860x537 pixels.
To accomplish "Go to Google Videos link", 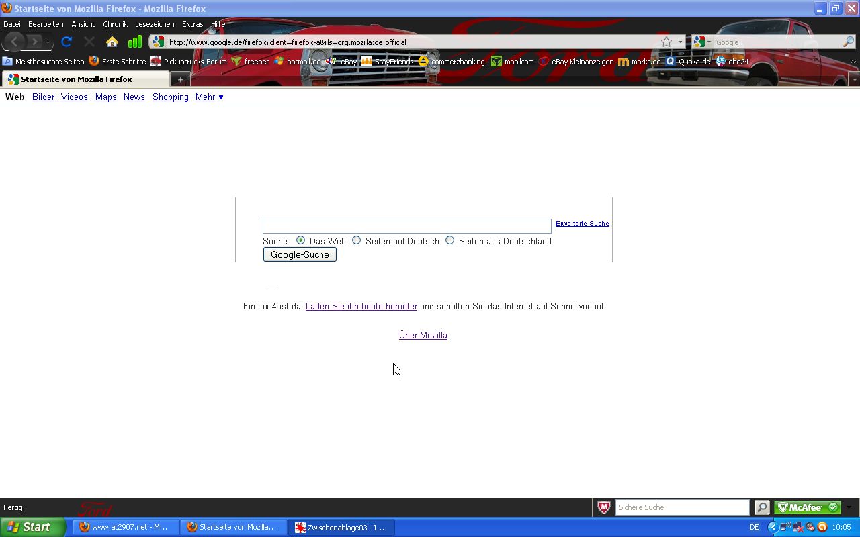I will point(75,97).
